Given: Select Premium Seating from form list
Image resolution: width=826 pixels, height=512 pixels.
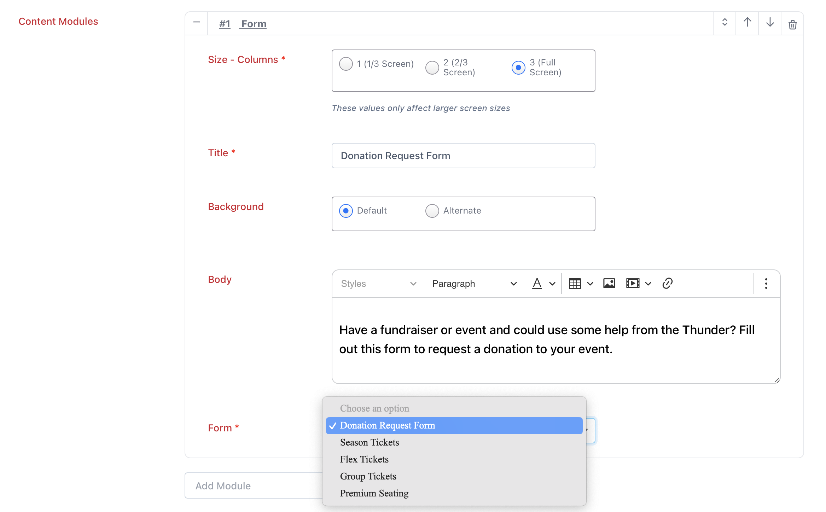Looking at the screenshot, I should pos(454,493).
